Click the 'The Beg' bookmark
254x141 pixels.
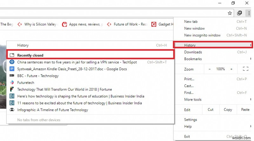(x=7, y=24)
